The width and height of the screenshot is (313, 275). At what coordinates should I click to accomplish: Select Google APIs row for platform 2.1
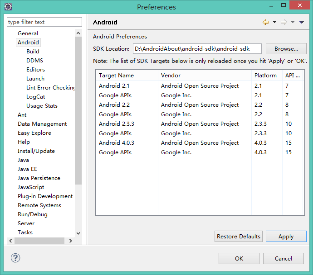coord(200,95)
